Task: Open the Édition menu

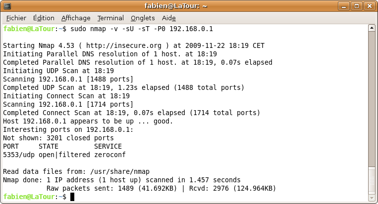Action: point(44,18)
